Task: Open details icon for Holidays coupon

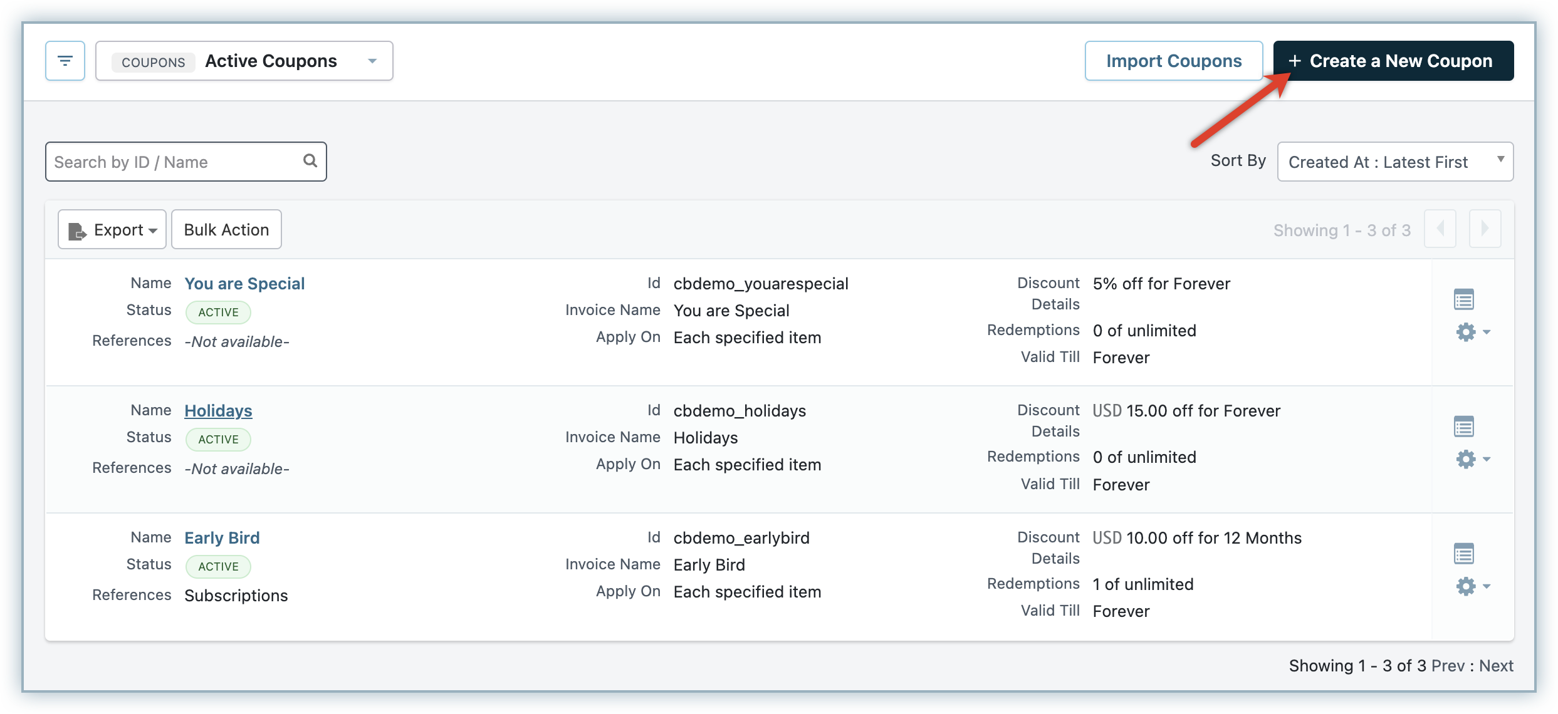Action: pos(1463,427)
